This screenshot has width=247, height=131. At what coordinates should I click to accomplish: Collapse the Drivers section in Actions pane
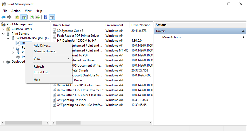pos(243,31)
